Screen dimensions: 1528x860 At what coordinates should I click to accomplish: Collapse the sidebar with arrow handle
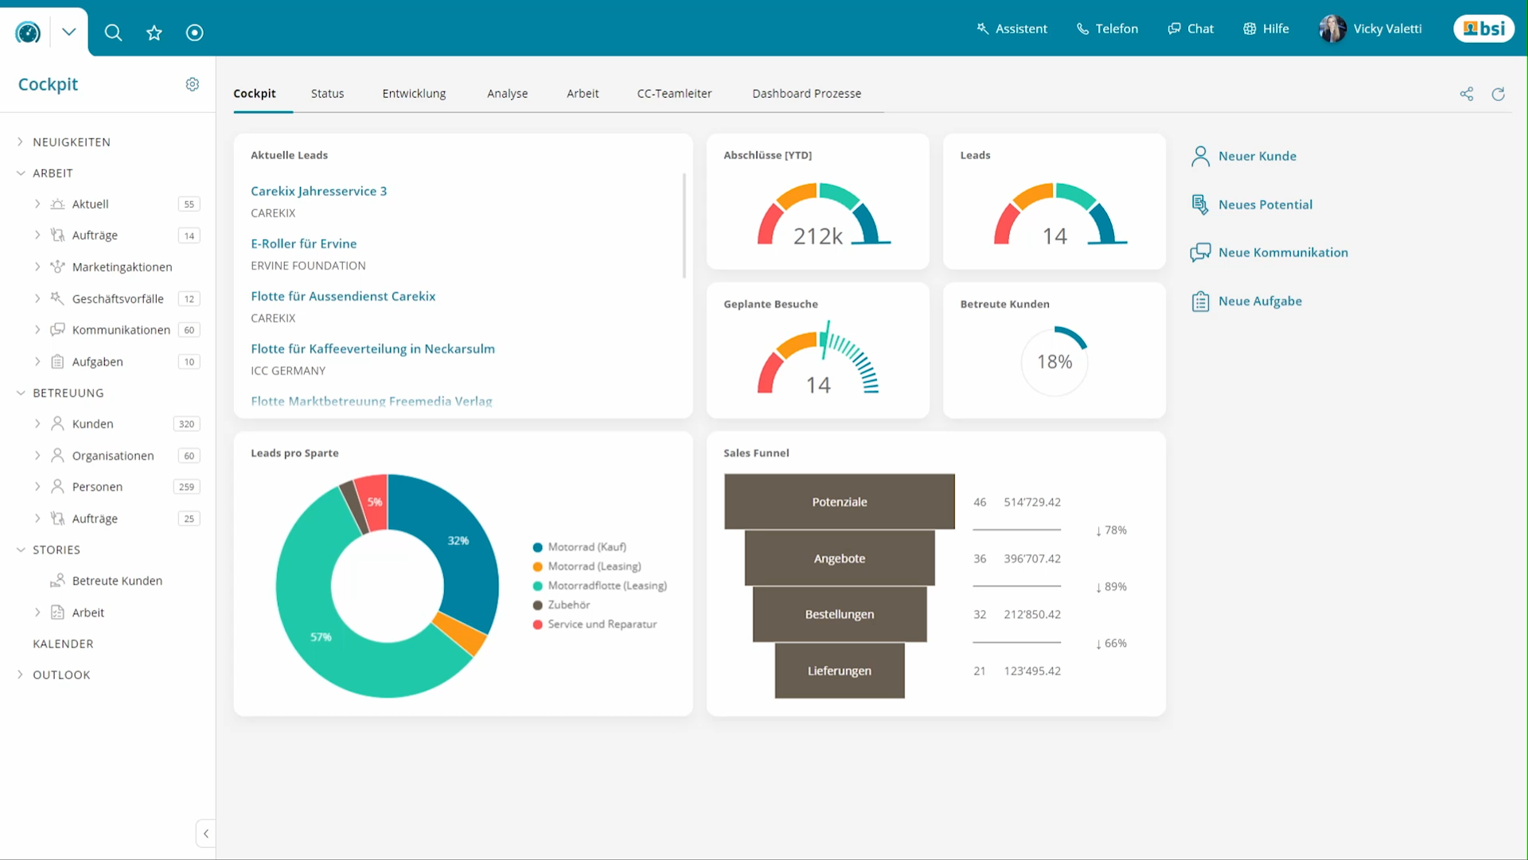pyautogui.click(x=206, y=834)
